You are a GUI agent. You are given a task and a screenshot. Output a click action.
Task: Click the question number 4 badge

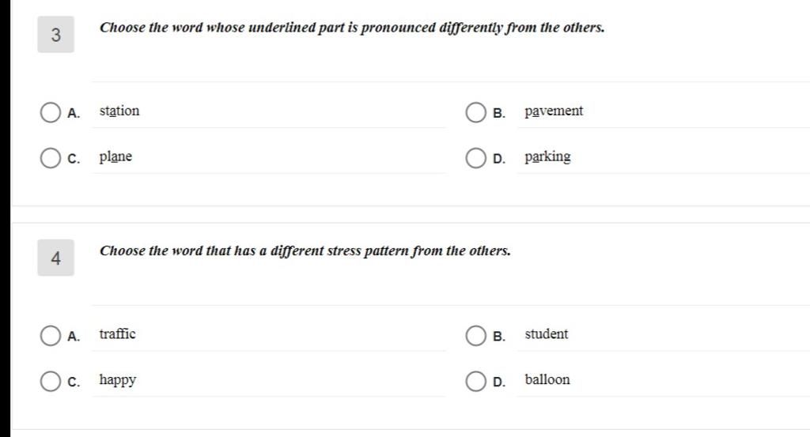56,258
